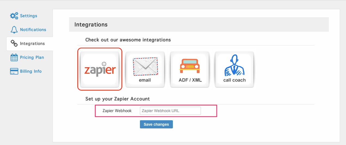Open the email integration tile

(145, 69)
